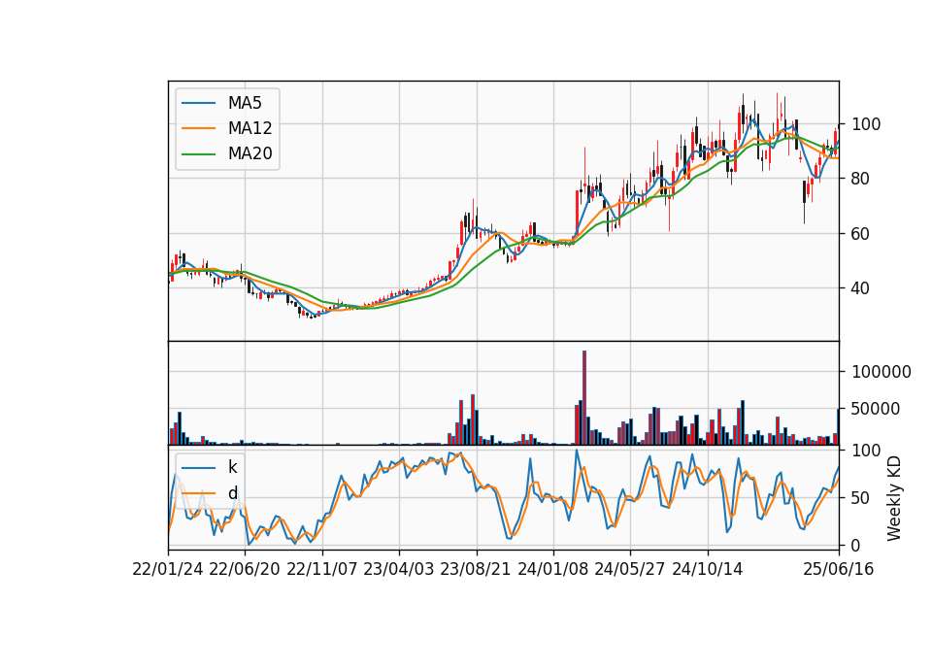Click the MA12 legend label
This screenshot has height=670, width=932.
(x=250, y=128)
